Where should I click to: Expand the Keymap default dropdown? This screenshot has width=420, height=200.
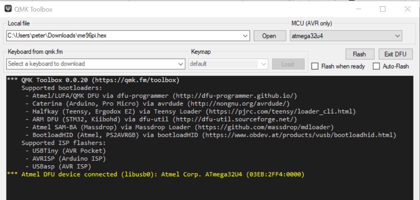pyautogui.click(x=264, y=64)
